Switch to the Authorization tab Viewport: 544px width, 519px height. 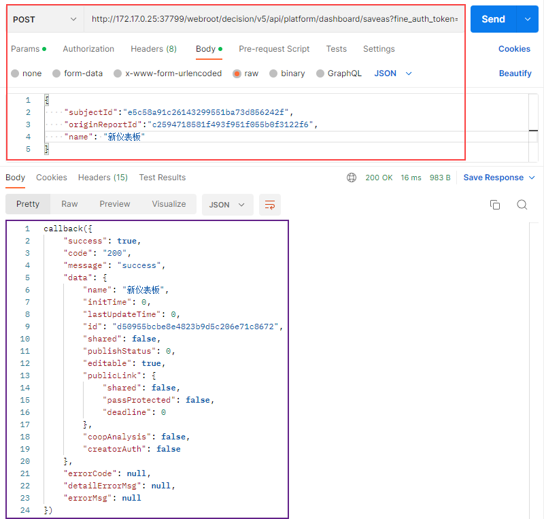click(88, 49)
